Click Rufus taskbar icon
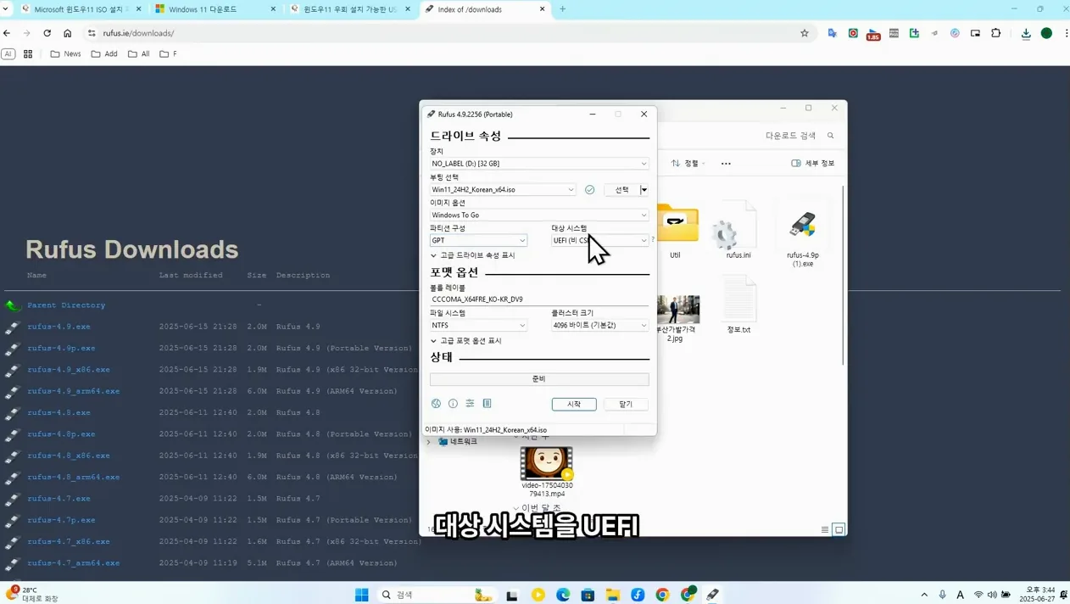Viewport: 1070px width, 604px height. pos(713,595)
